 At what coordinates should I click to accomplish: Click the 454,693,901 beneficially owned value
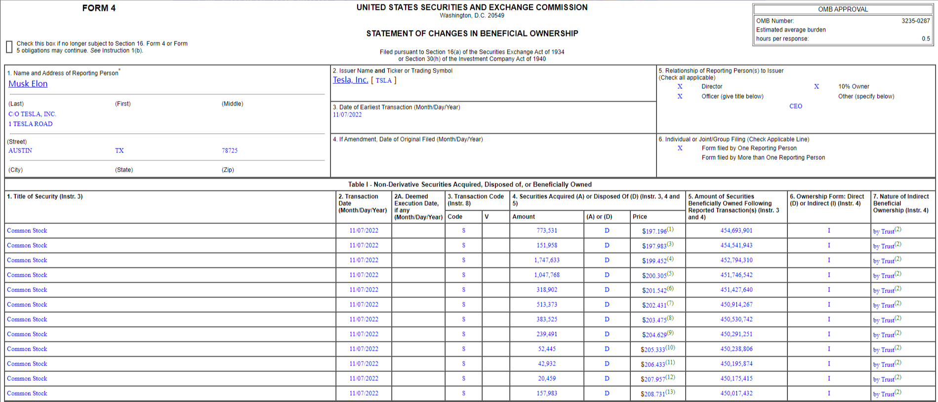tap(736, 230)
